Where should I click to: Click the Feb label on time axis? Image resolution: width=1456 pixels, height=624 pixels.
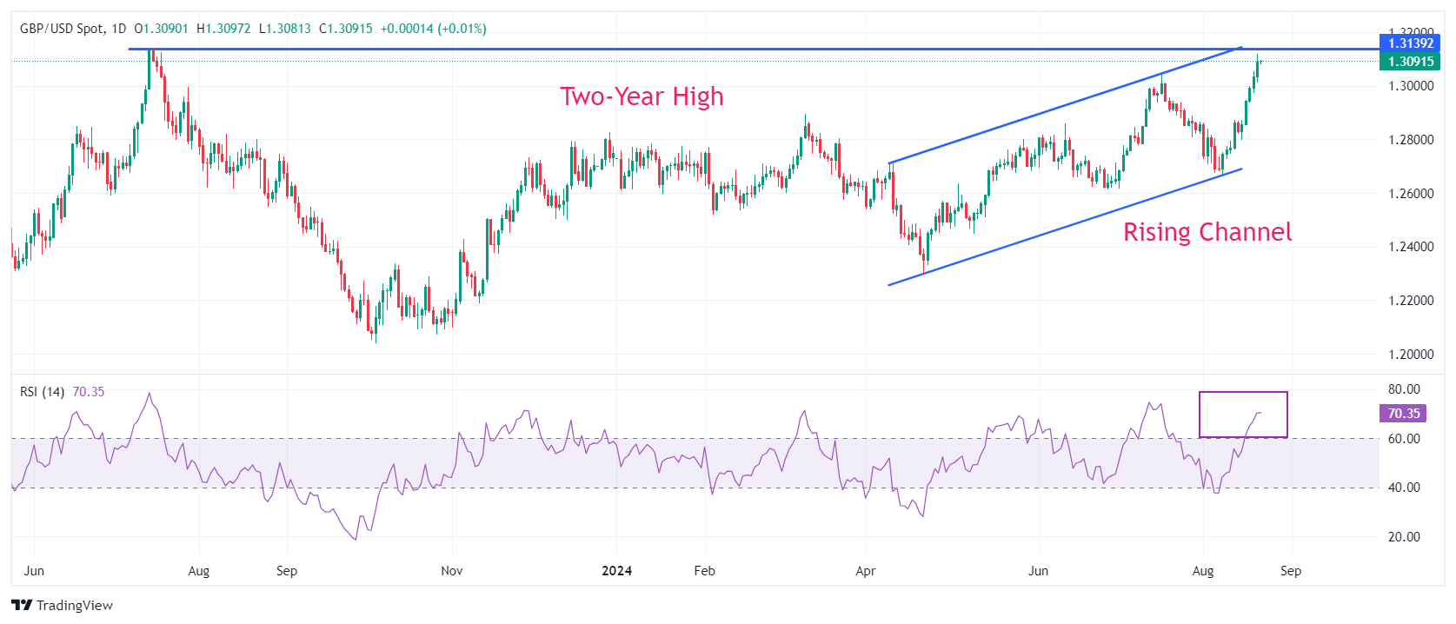click(x=704, y=571)
